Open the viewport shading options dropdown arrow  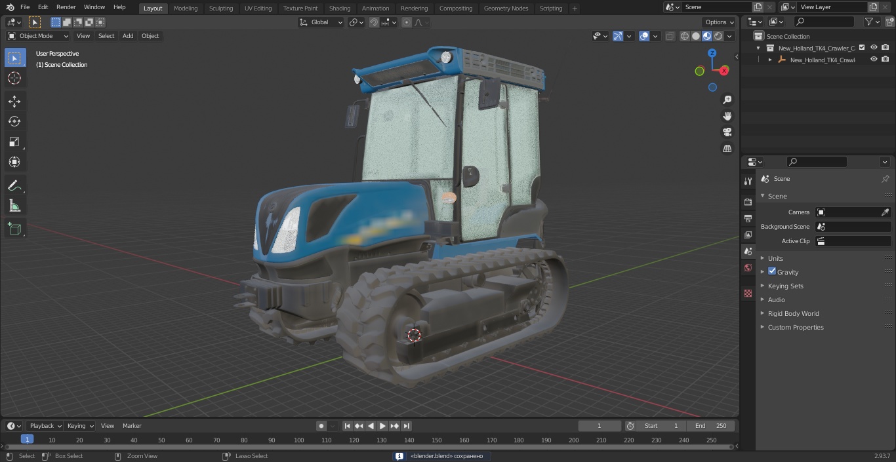point(729,36)
